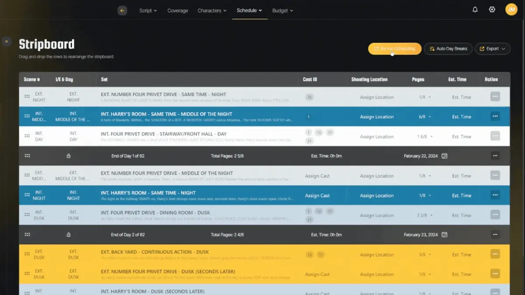Screen dimensions: 525x295
Task: Open pages dropdown showing 3/8
Action: pyautogui.click(x=425, y=254)
